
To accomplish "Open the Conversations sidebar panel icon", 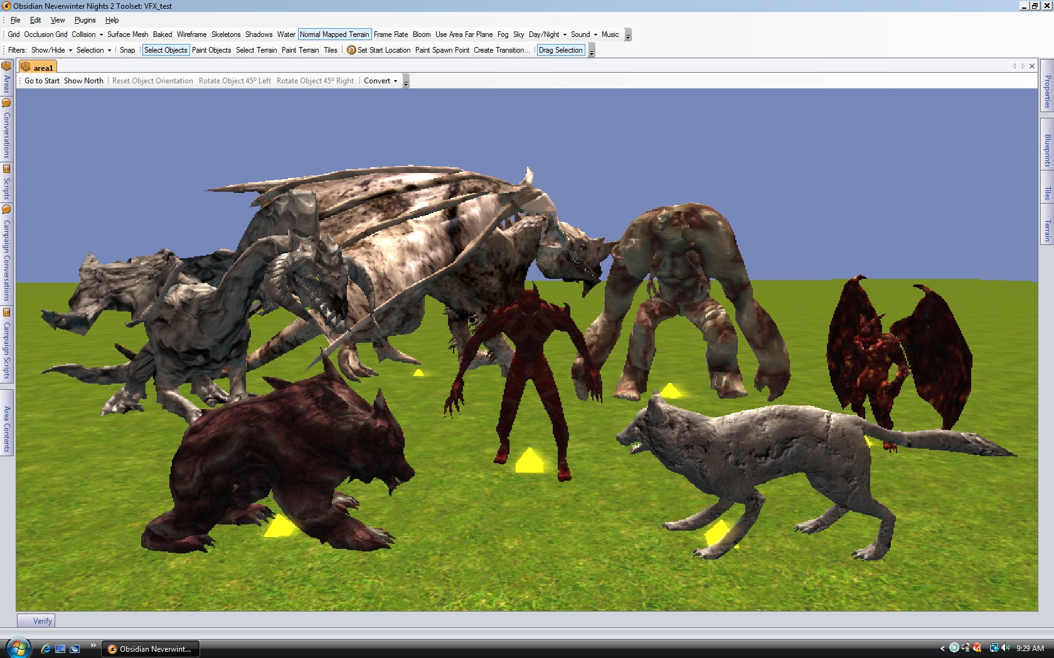I will [x=6, y=103].
